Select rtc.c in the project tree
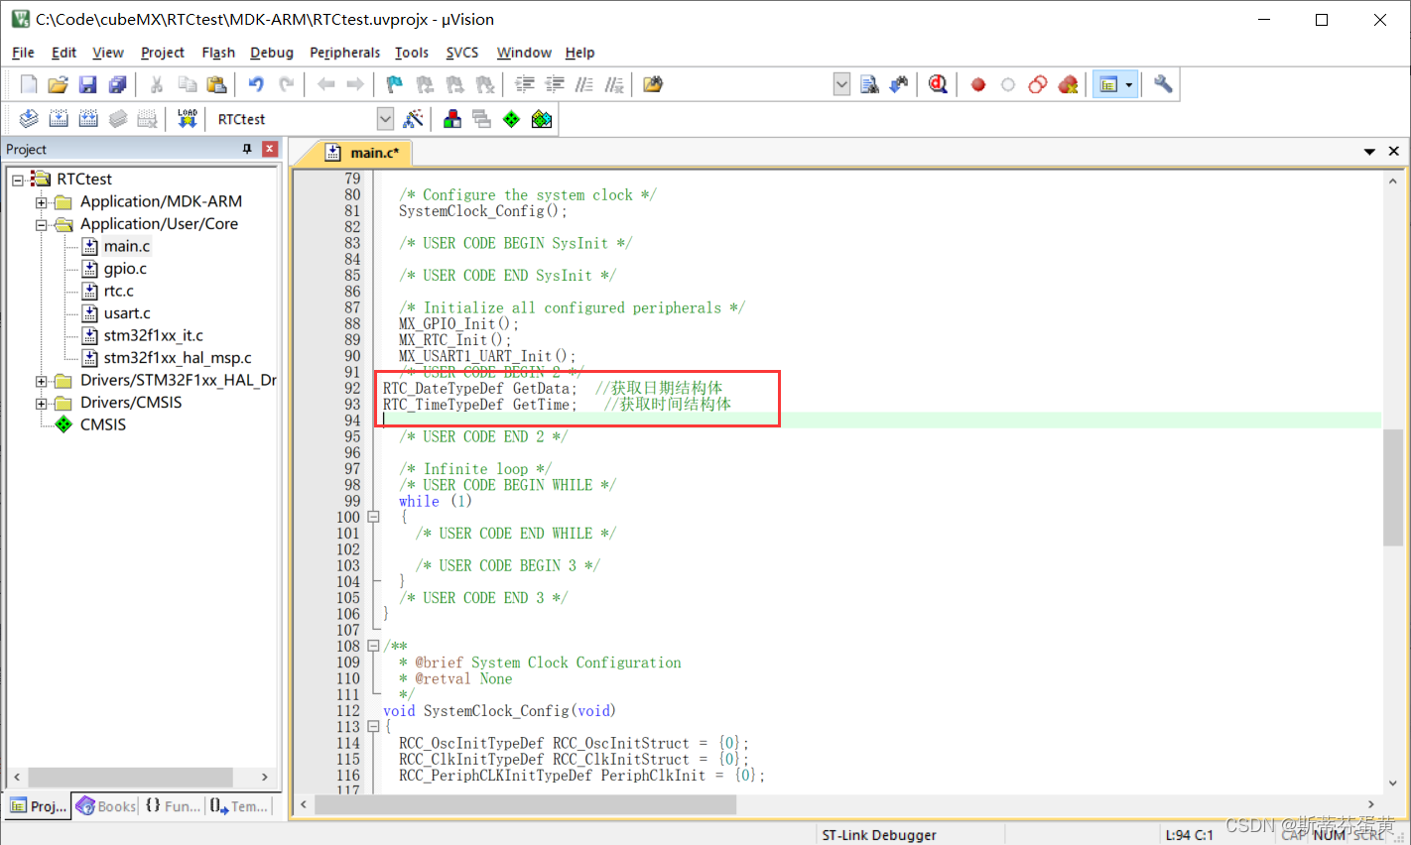This screenshot has height=845, width=1411. [118, 291]
